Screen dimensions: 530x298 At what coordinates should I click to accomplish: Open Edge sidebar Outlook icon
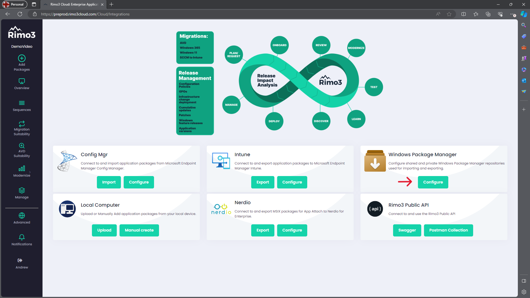524,80
